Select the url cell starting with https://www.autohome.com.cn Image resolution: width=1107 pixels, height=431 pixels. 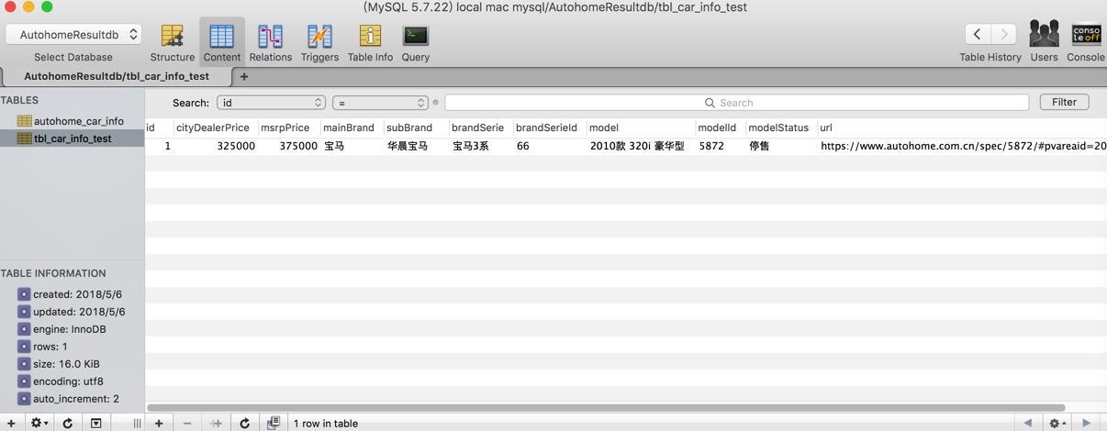point(962,146)
